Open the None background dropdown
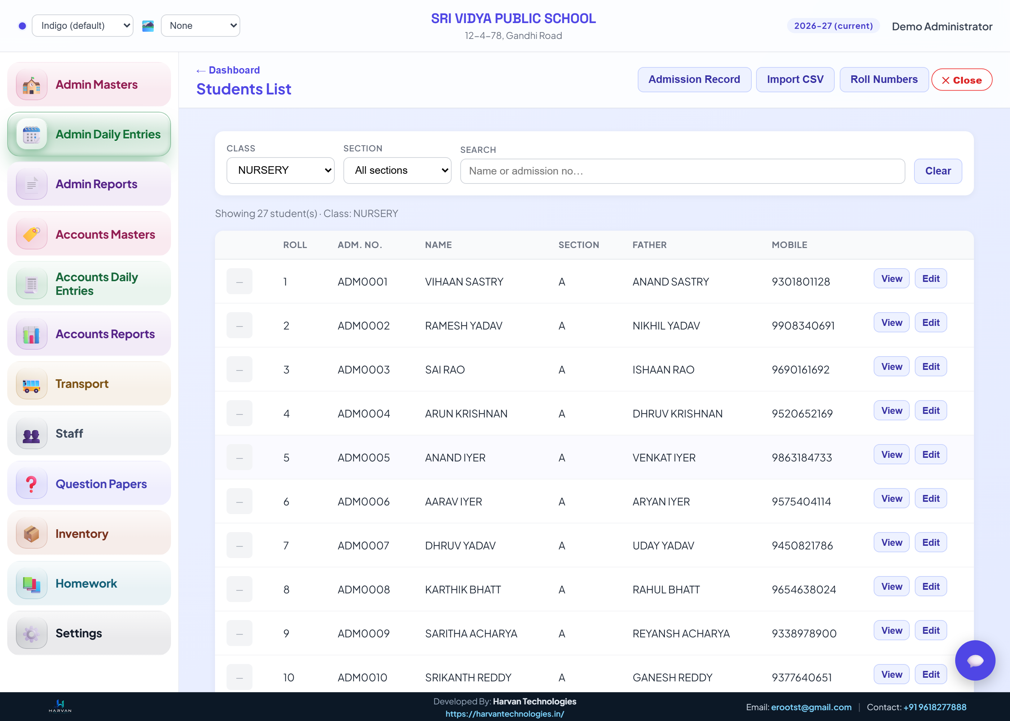The height and width of the screenshot is (721, 1010). click(x=200, y=26)
